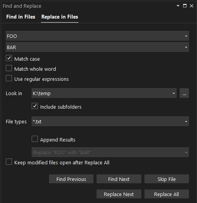
Task: Click the Replace All button
Action: pyautogui.click(x=166, y=194)
